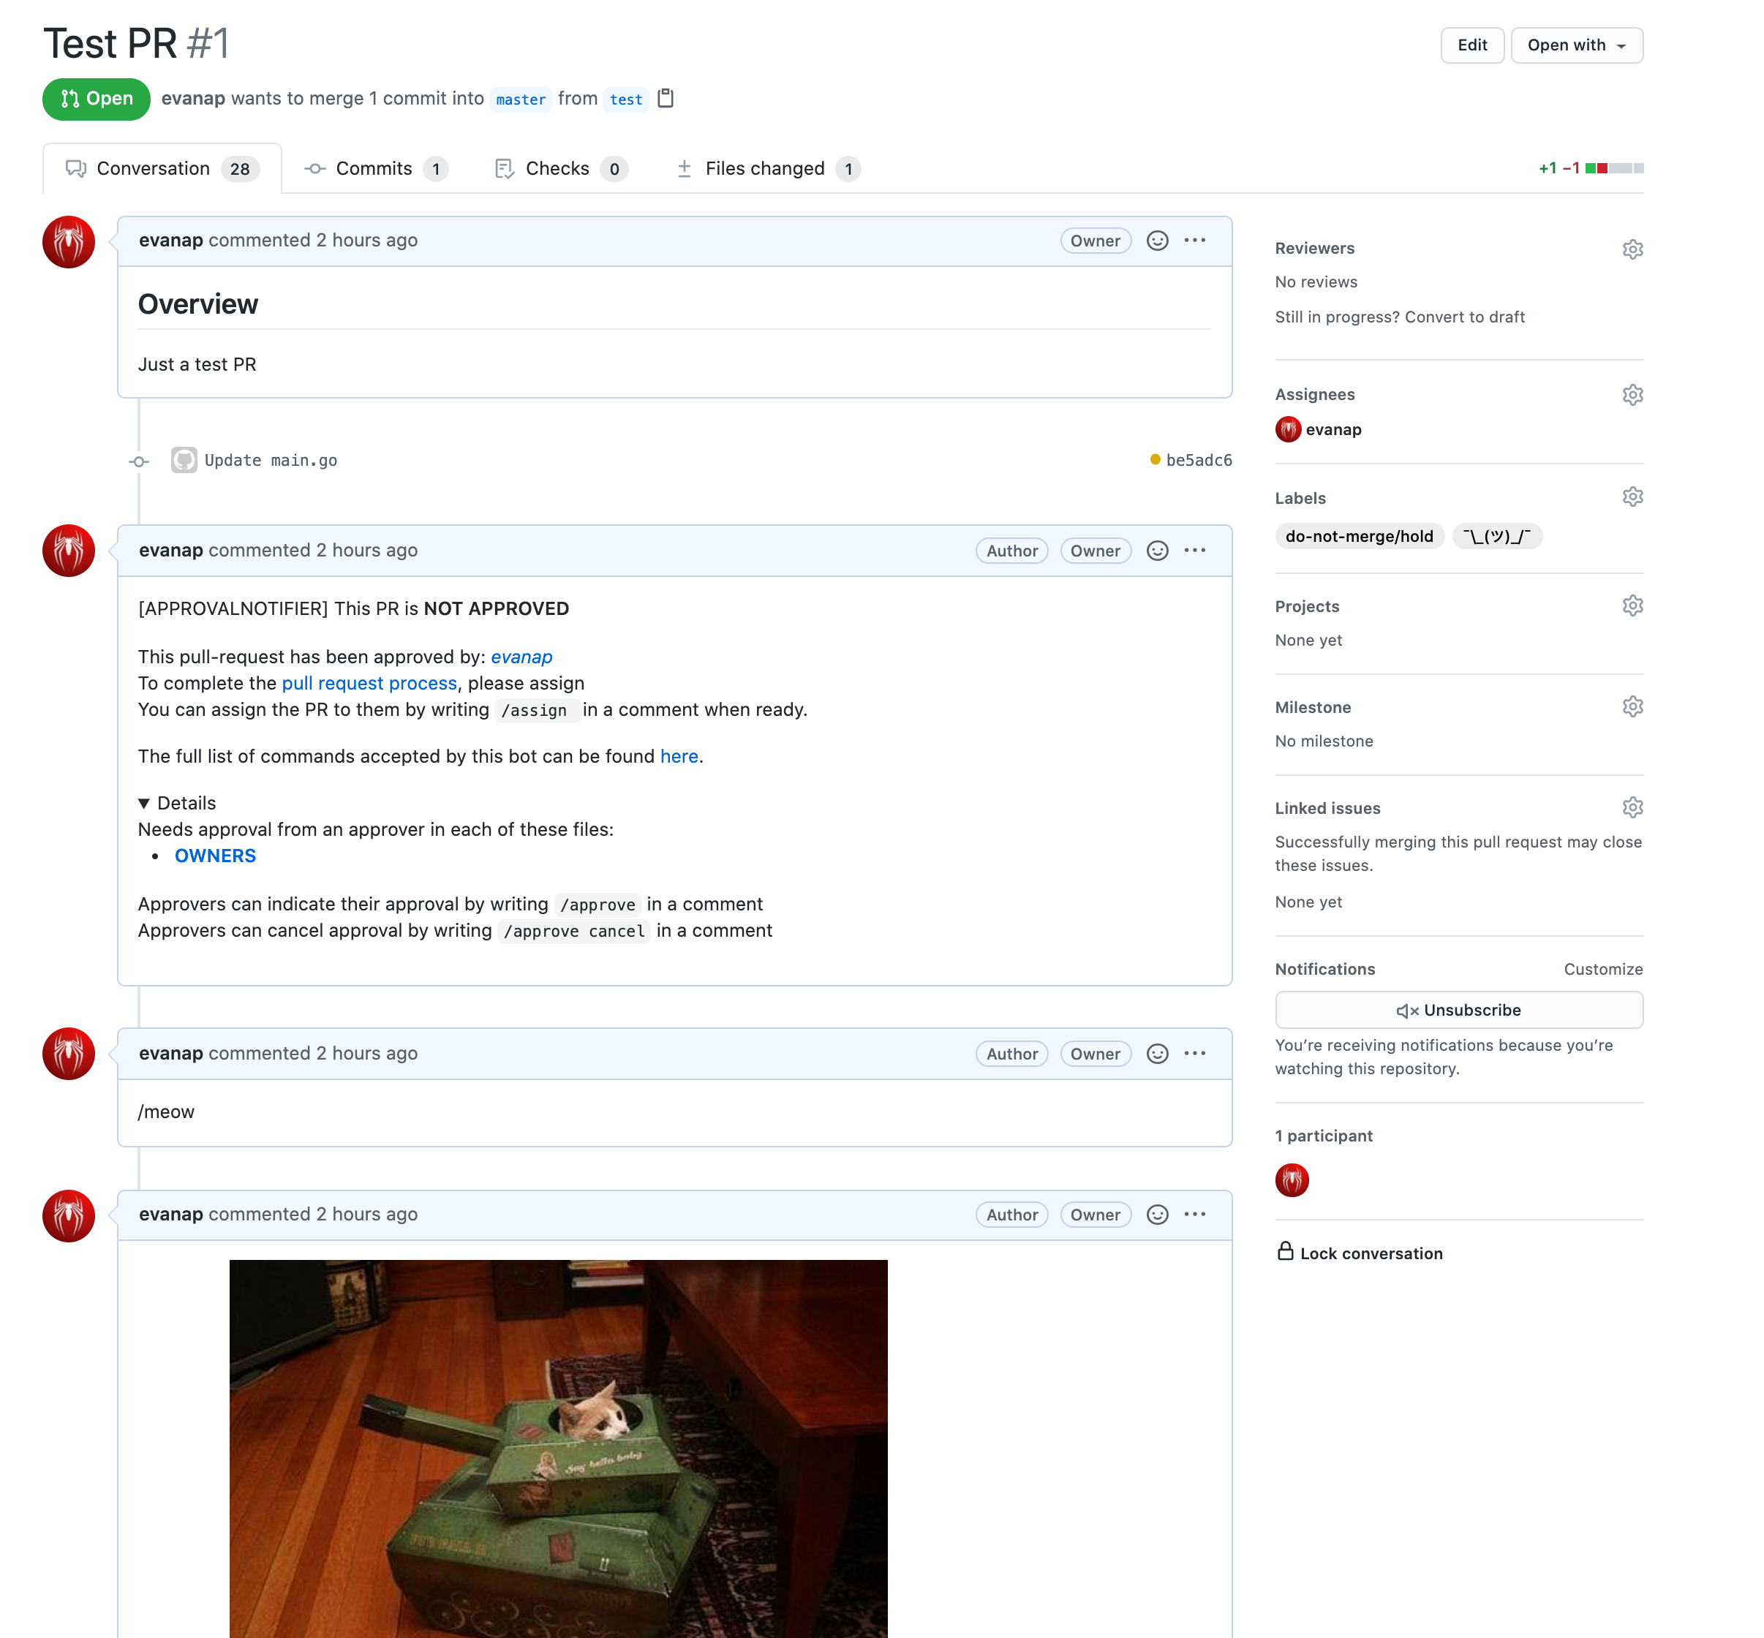
Task: Open more options on the APPROVALNOTIFIER comment
Action: (x=1195, y=551)
